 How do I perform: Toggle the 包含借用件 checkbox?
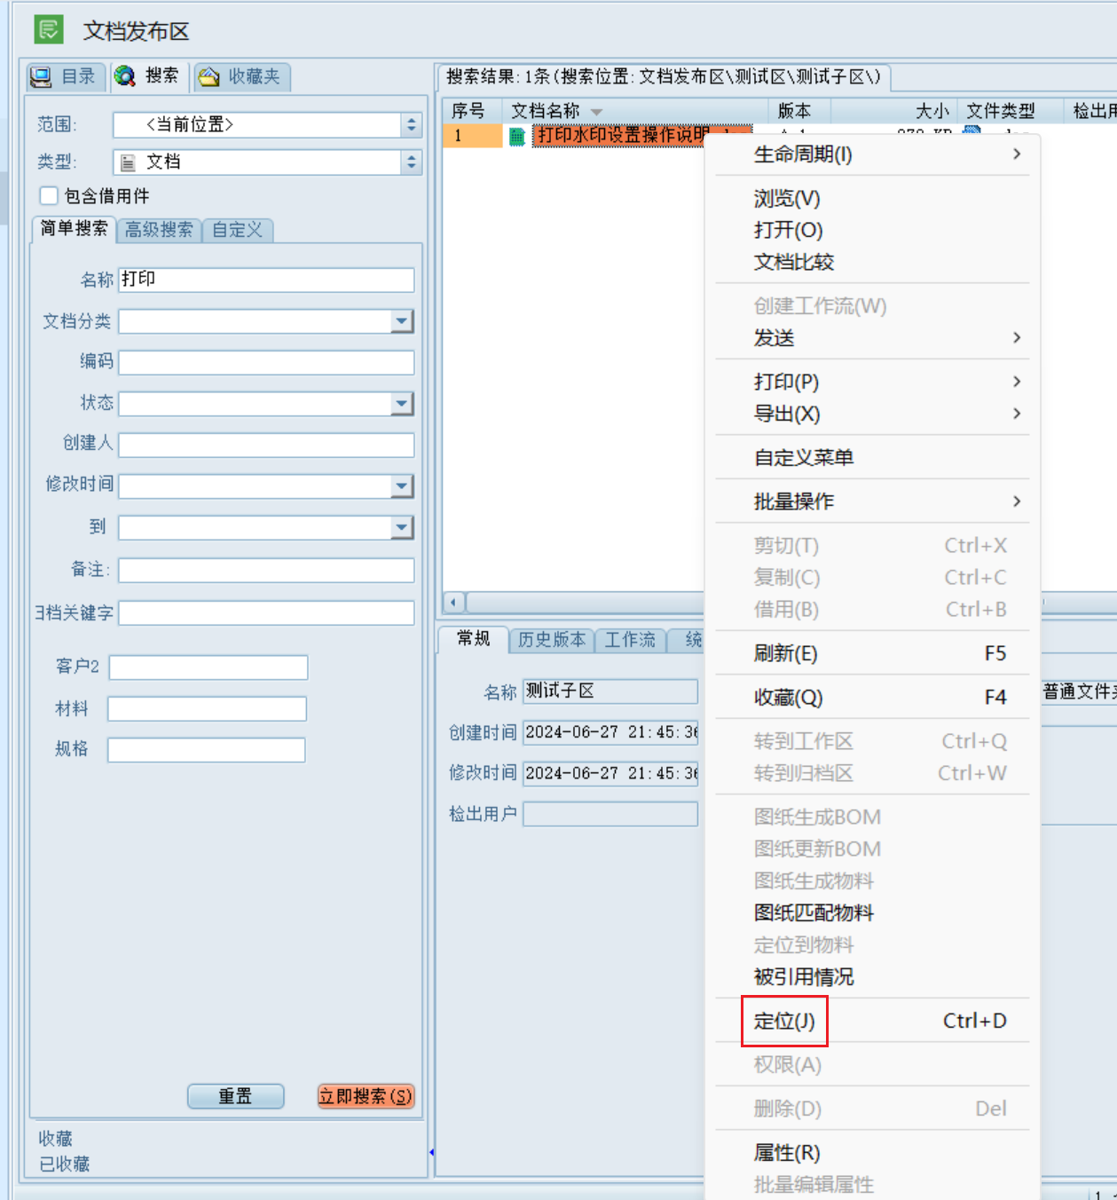click(x=49, y=195)
